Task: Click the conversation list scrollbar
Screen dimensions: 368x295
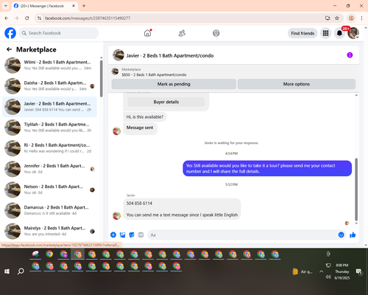Action: pyautogui.click(x=102, y=79)
